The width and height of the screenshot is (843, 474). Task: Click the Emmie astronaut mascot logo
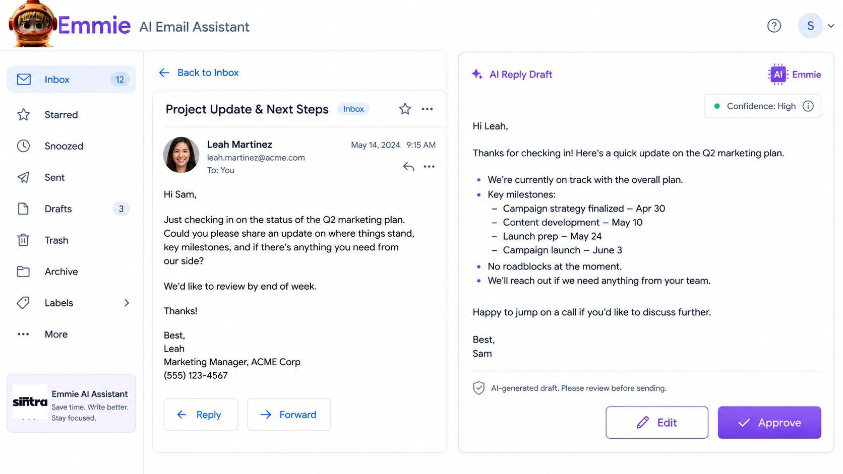pos(33,24)
